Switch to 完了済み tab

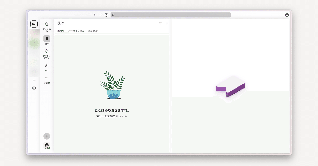[x=93, y=31]
